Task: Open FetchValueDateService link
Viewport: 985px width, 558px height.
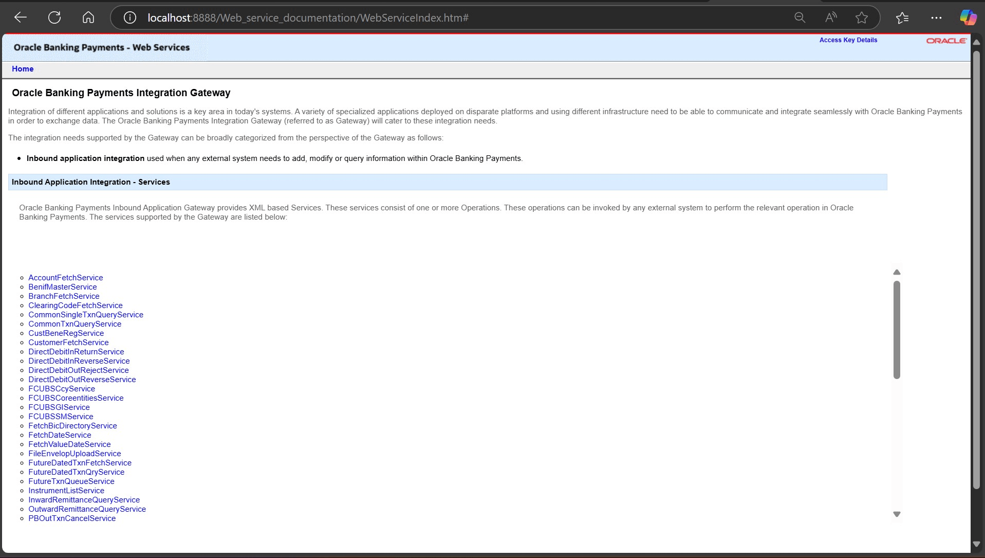Action: (69, 444)
